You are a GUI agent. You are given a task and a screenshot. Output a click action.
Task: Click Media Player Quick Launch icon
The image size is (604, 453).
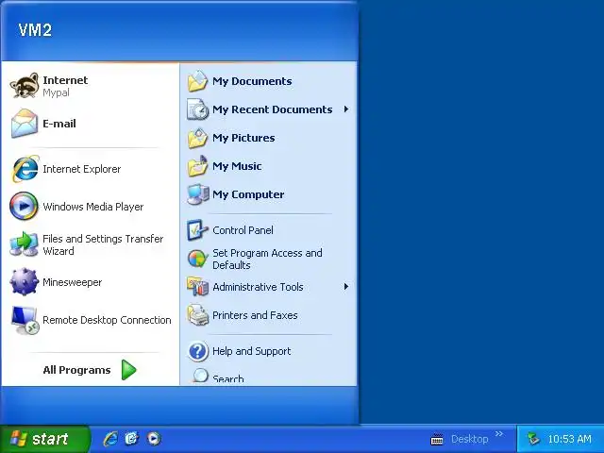(x=154, y=438)
